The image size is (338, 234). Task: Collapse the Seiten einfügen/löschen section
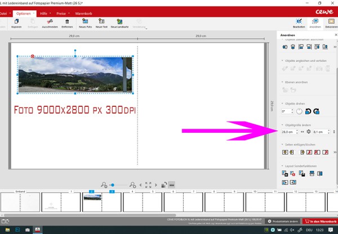click(282, 145)
